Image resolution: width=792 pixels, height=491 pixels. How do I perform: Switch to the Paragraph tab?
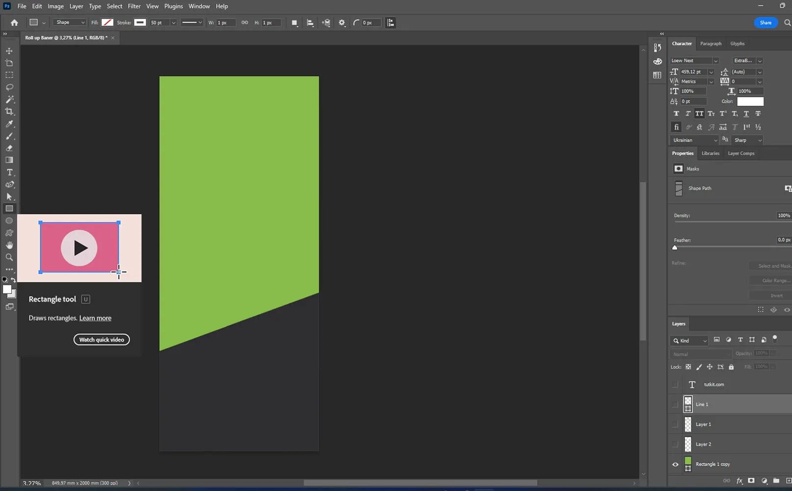(710, 44)
